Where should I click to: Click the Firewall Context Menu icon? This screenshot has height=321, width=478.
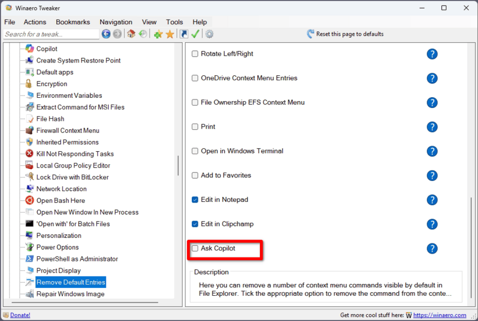point(30,130)
